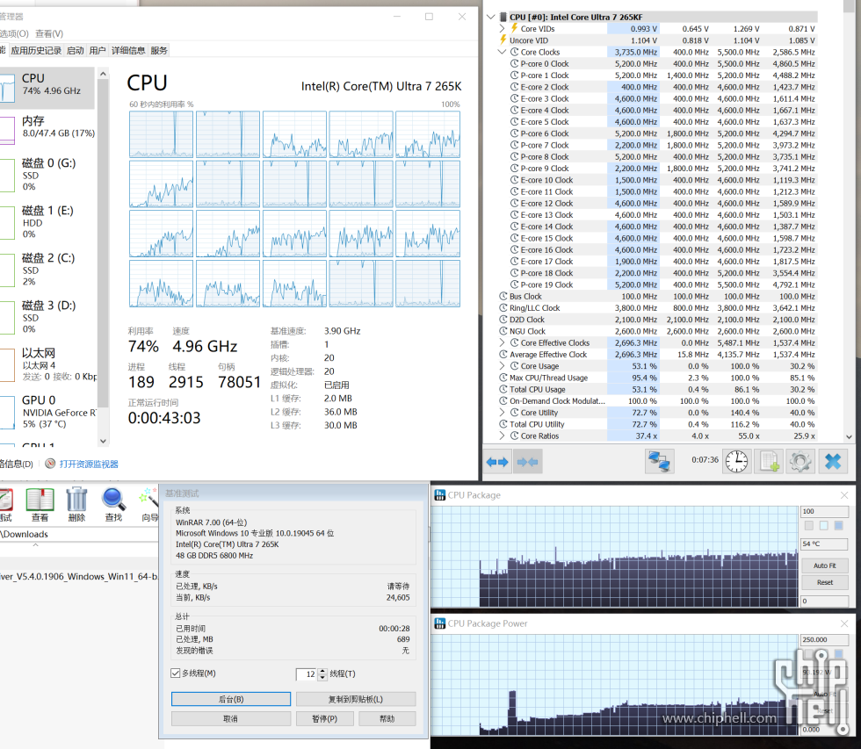Click the 取消 button in benchmark dialog
The image size is (861, 749).
coord(230,719)
